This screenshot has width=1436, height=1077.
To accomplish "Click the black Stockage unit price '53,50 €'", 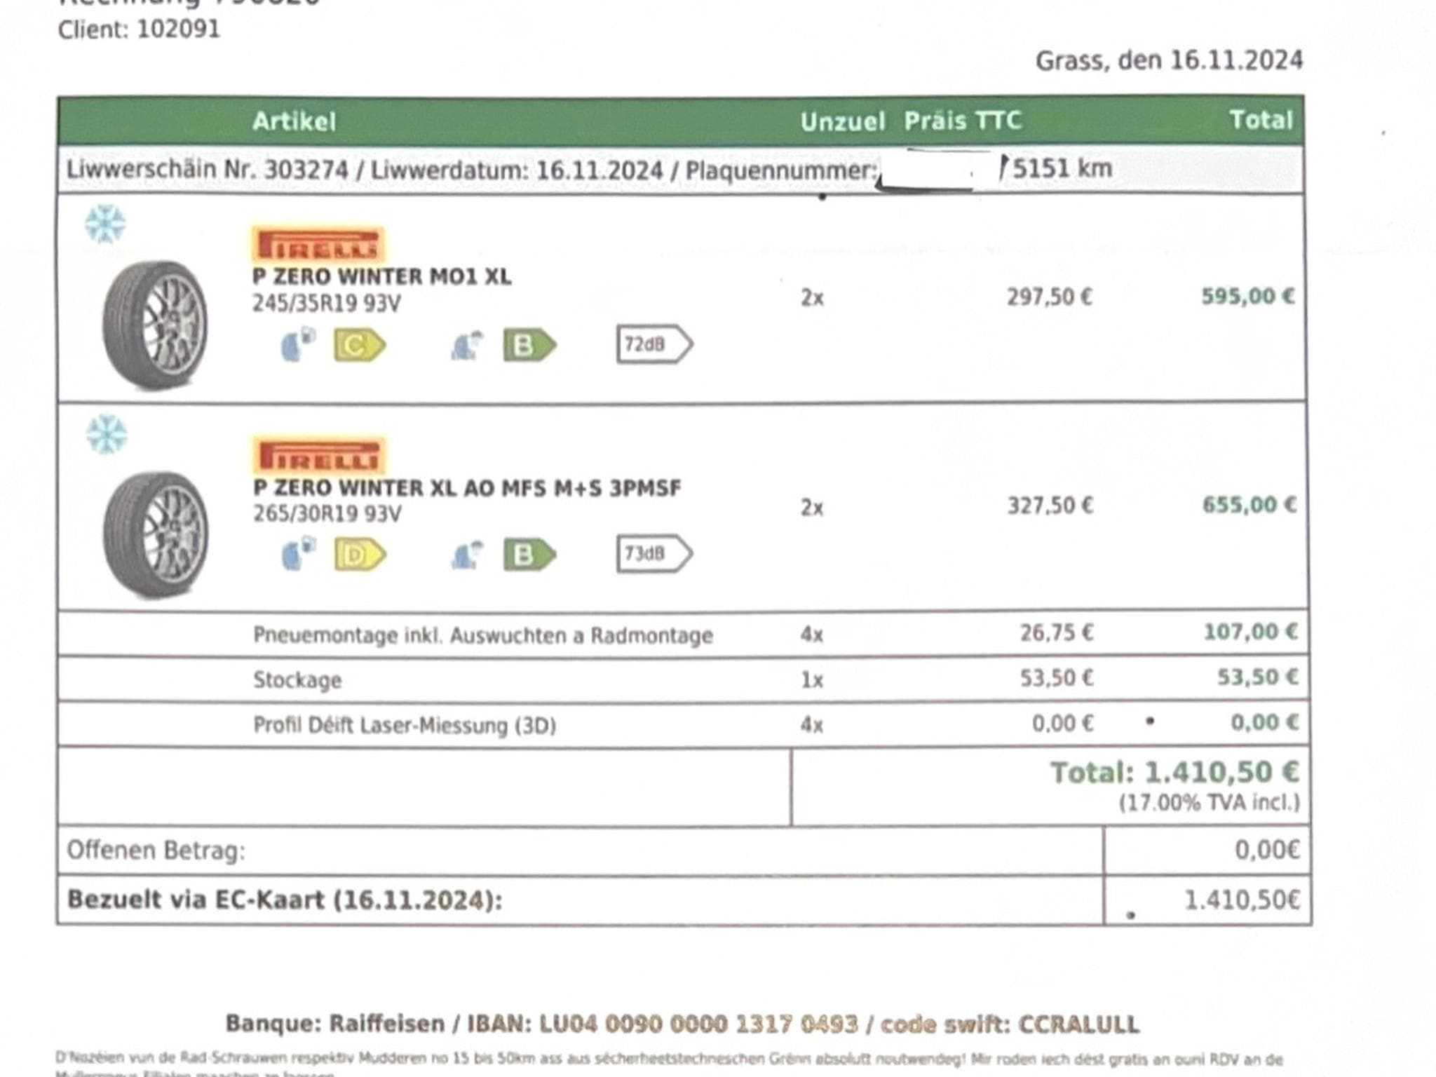I will [x=1057, y=678].
